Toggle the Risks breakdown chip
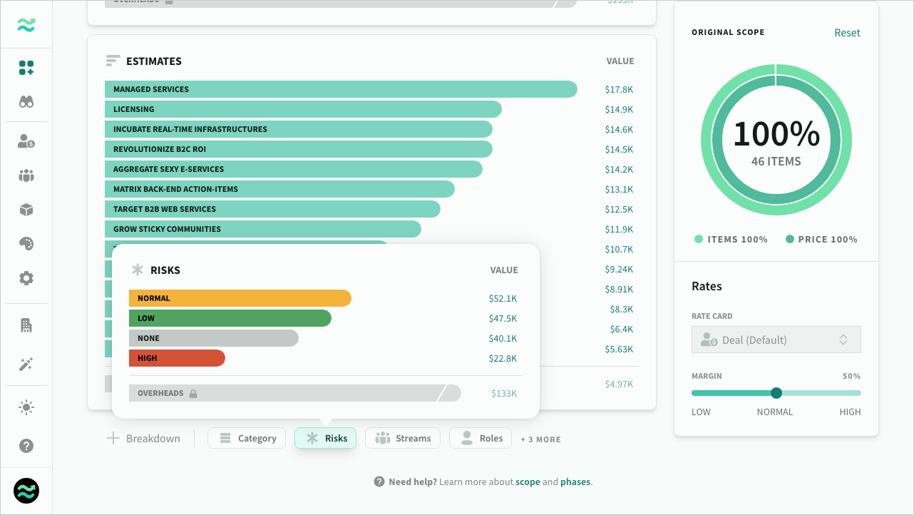 [x=325, y=438]
